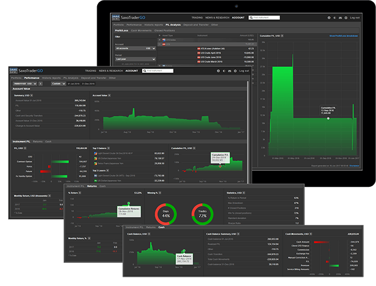Viewport: 376px width, 286px height.
Task: Click the round help icon in the tablet window header
Action: [329, 18]
